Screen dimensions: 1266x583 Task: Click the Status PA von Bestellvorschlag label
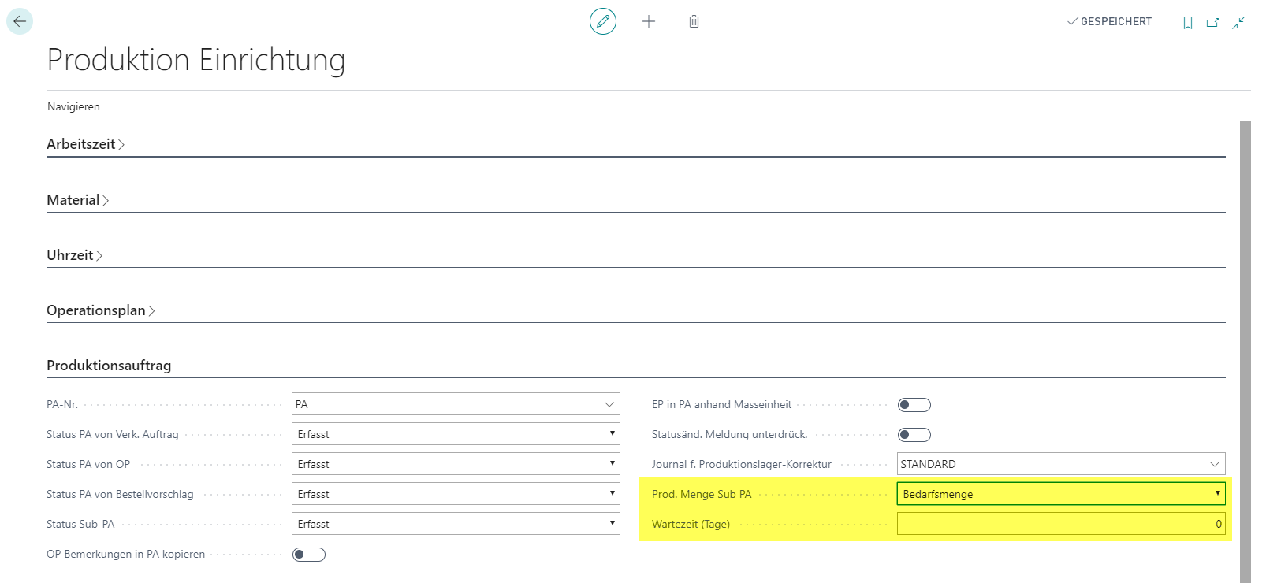(x=120, y=494)
